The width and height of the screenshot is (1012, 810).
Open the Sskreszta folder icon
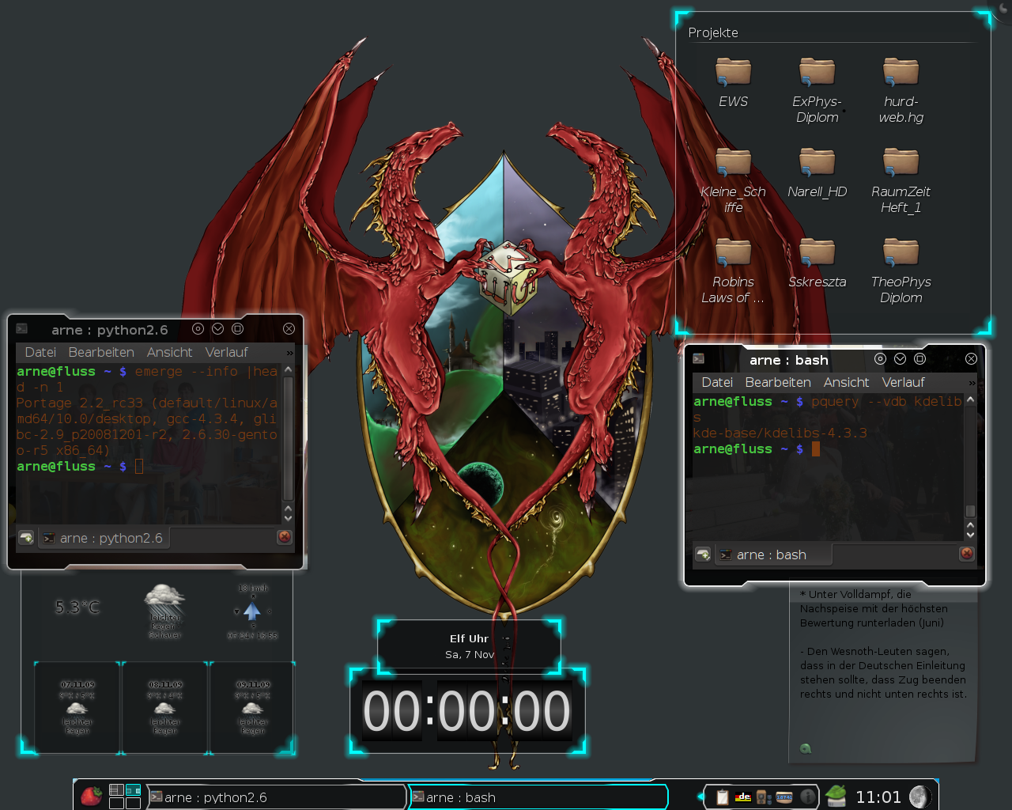click(817, 253)
